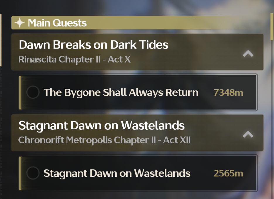The height and width of the screenshot is (199, 274).
Task: Click the Rinascita Chapter II - Act X subtitle
Action: [74, 59]
